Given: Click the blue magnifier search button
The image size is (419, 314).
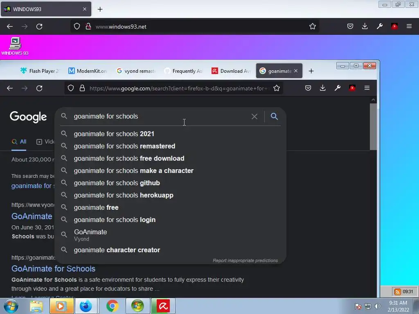Looking at the screenshot, I should (x=274, y=116).
